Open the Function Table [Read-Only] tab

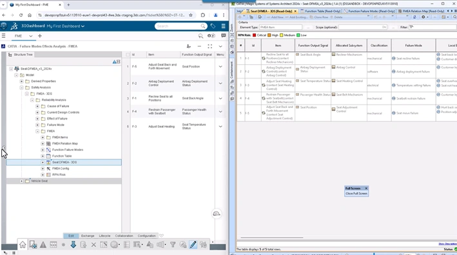click(x=320, y=11)
